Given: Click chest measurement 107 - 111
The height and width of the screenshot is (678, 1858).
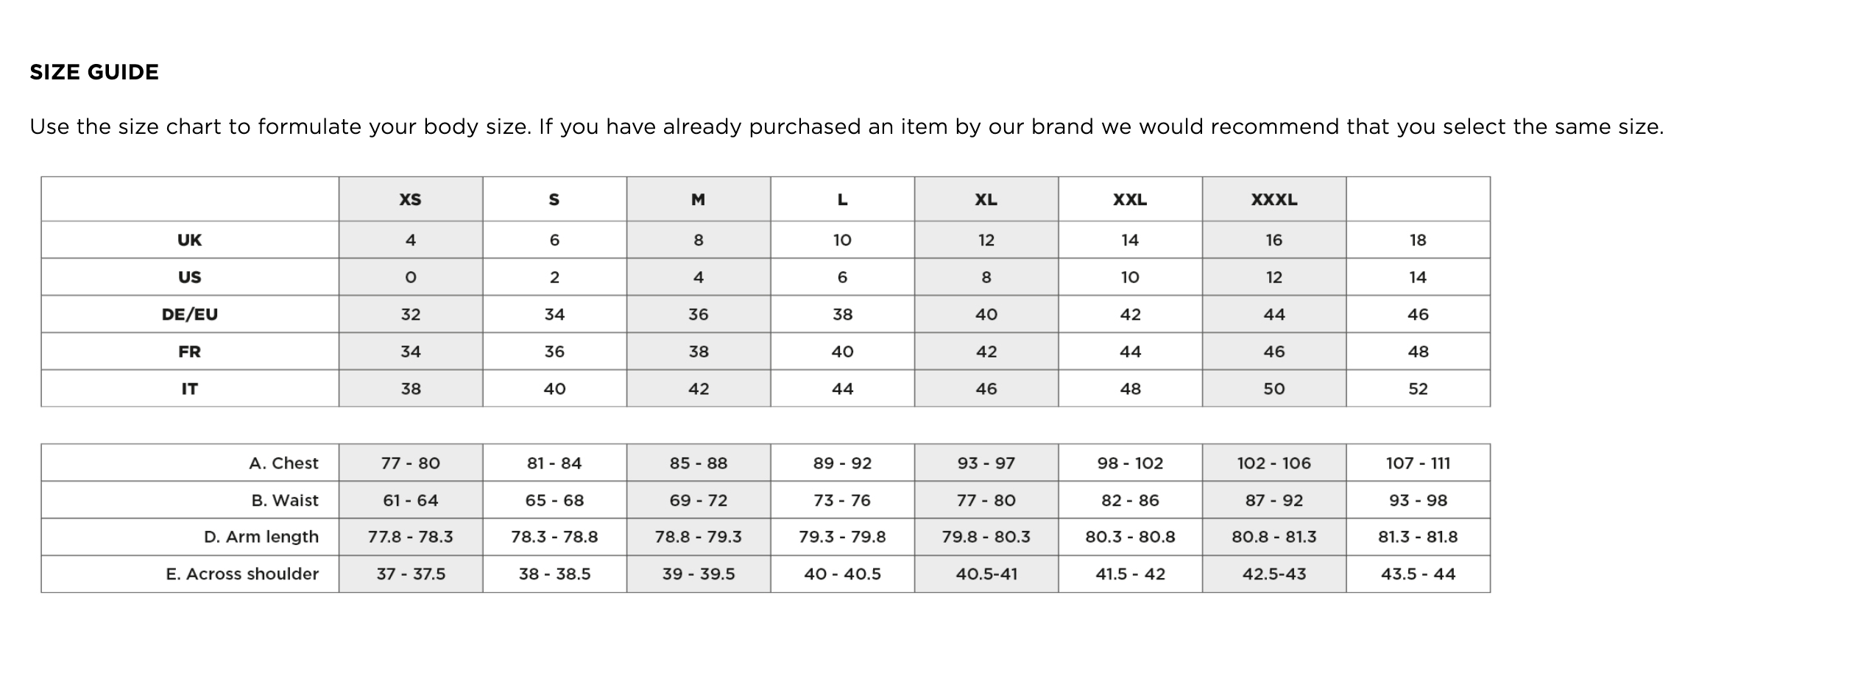Looking at the screenshot, I should click(x=1418, y=463).
